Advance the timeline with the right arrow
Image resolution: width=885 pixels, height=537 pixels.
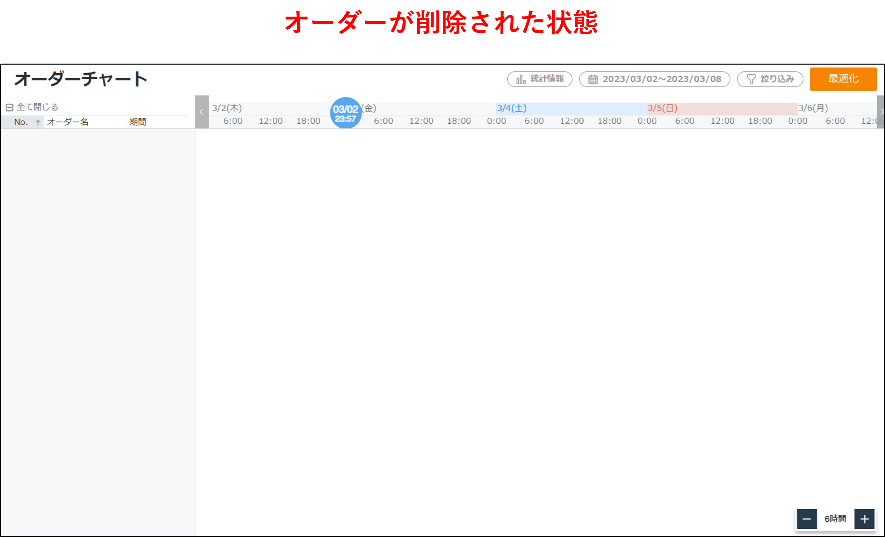(x=881, y=112)
